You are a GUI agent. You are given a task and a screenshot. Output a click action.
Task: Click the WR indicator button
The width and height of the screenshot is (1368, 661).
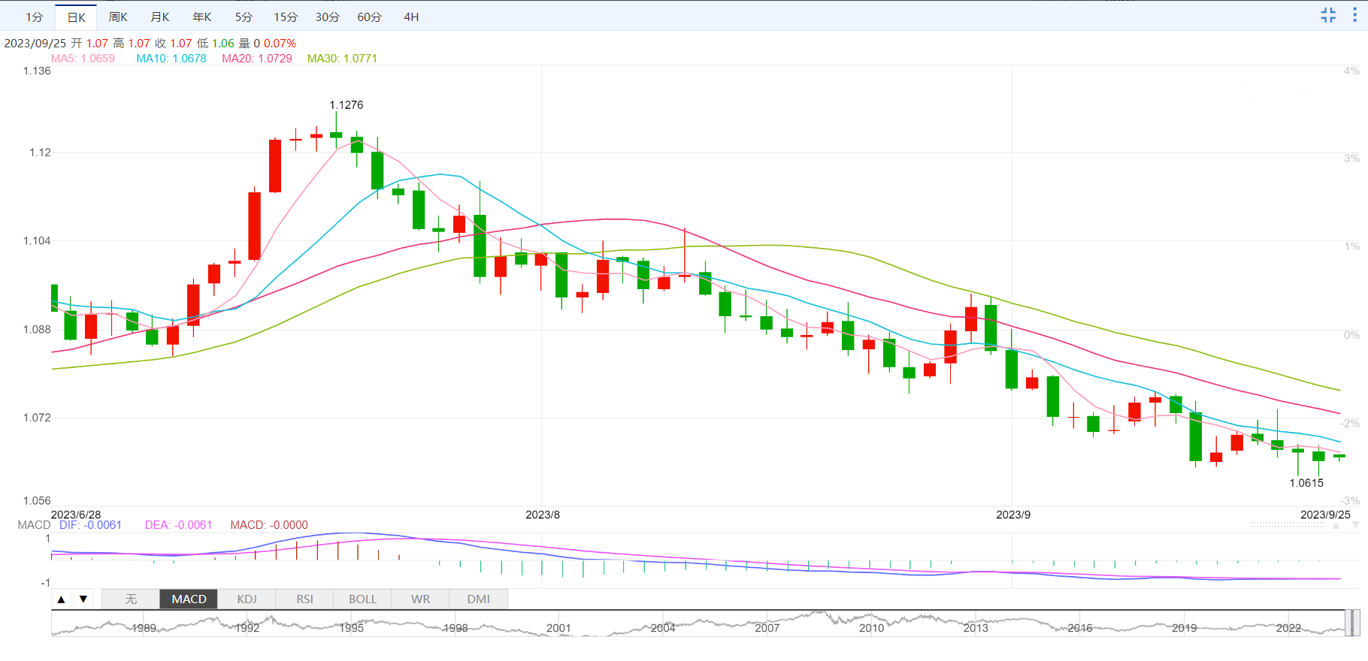coord(420,599)
